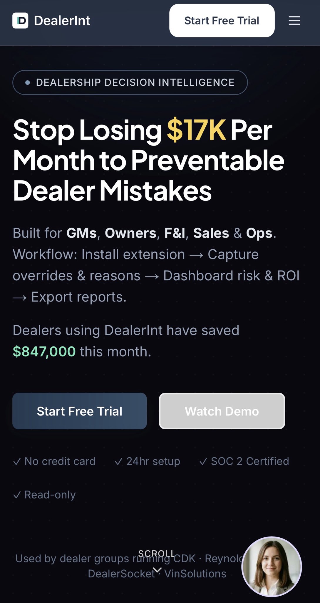Click the dot in the Dealership Decision Intelligence badge

(x=28, y=83)
